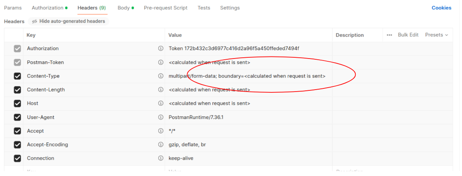This screenshot has height=176, width=462.
Task: Uncheck the Content-Type header checkbox
Action: (17, 76)
